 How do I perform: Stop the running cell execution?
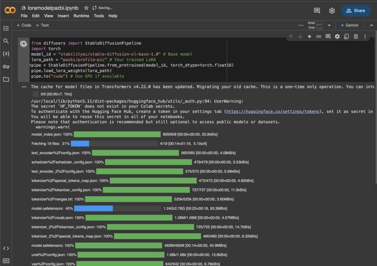24,43
